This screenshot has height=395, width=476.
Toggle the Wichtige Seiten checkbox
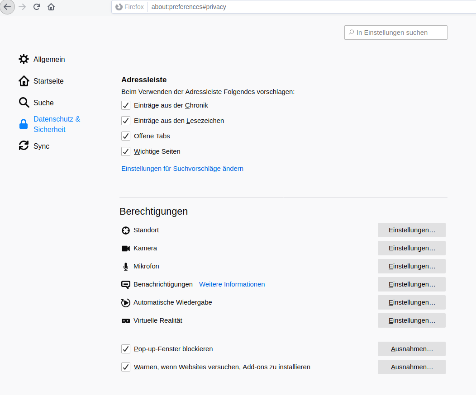click(x=126, y=151)
